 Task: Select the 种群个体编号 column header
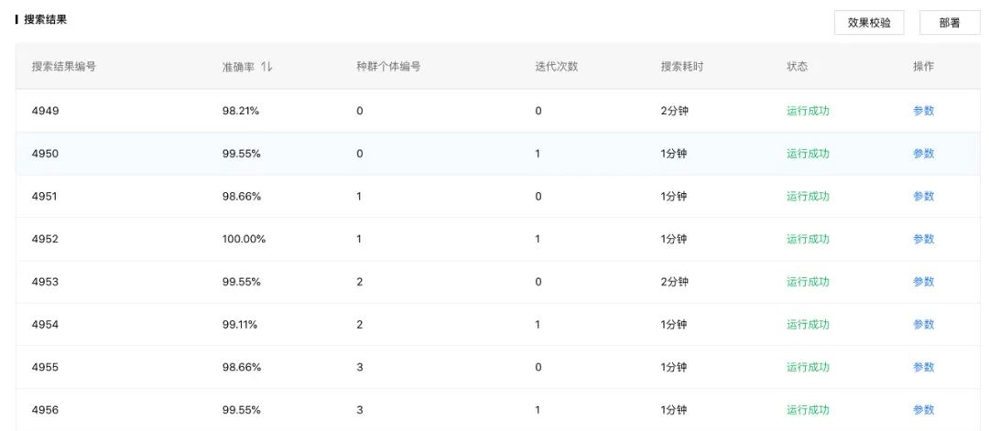click(388, 67)
